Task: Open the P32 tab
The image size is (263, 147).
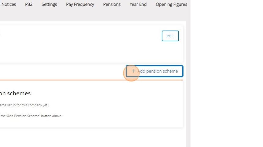Action: 29,4
